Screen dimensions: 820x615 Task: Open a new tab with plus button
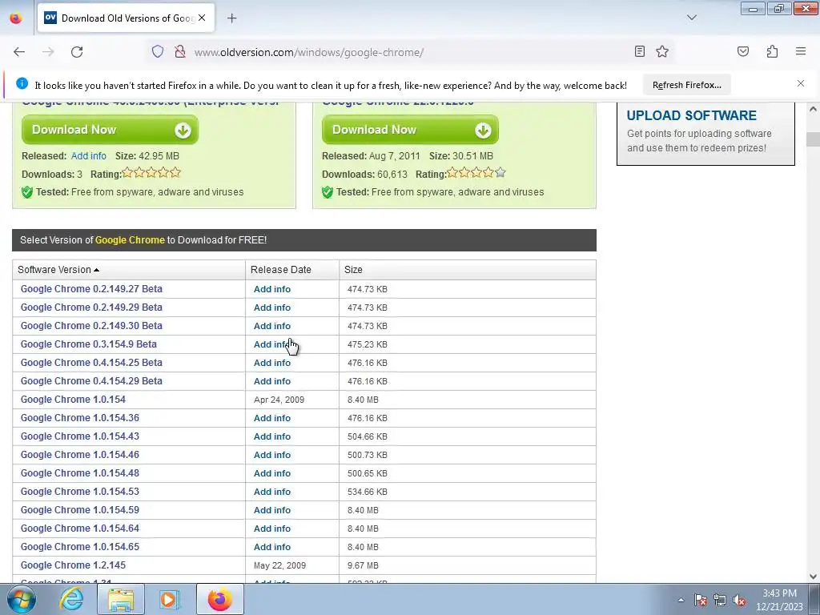pyautogui.click(x=232, y=18)
